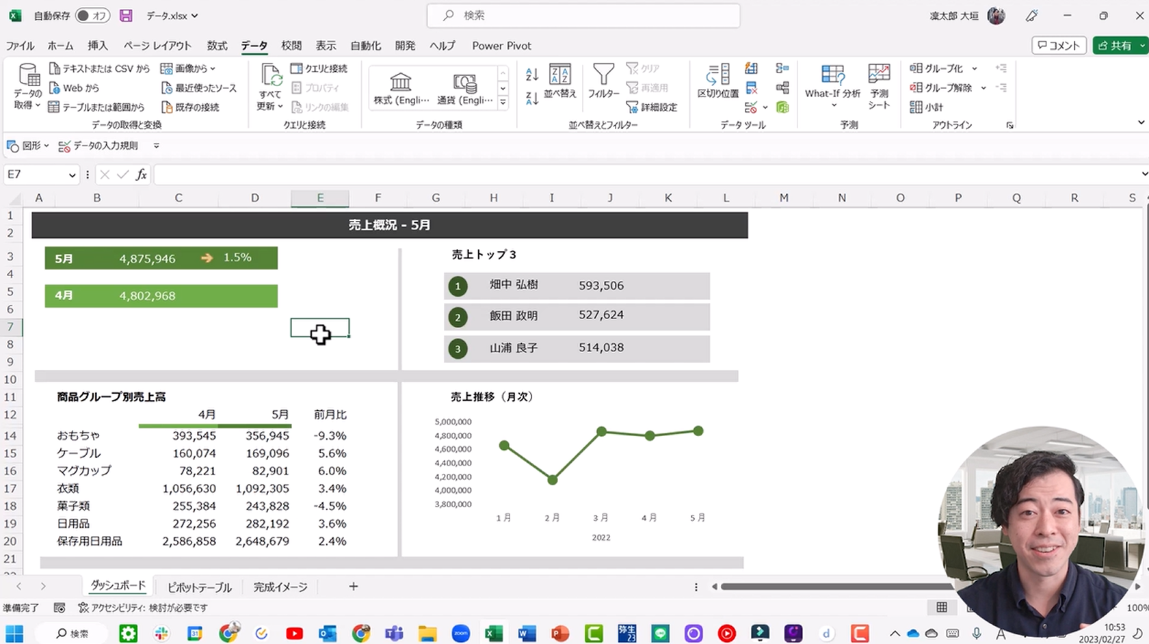Switch to Normal view in status bar
The height and width of the screenshot is (644, 1149).
942,608
